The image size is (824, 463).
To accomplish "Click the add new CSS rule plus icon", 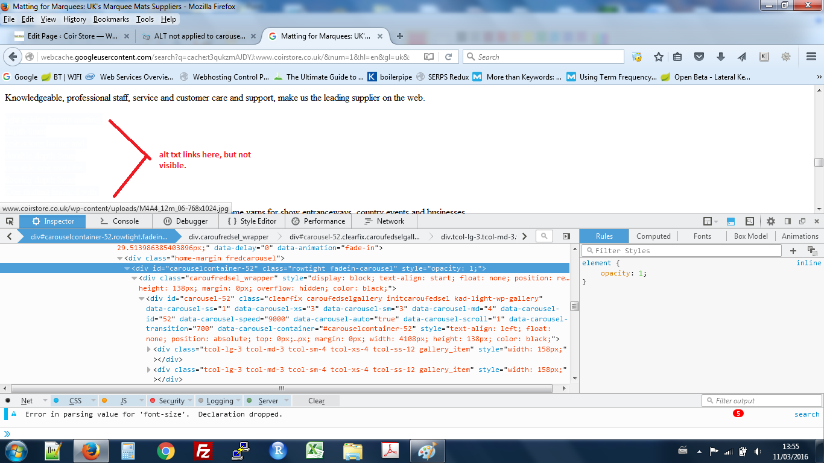I will coord(793,250).
